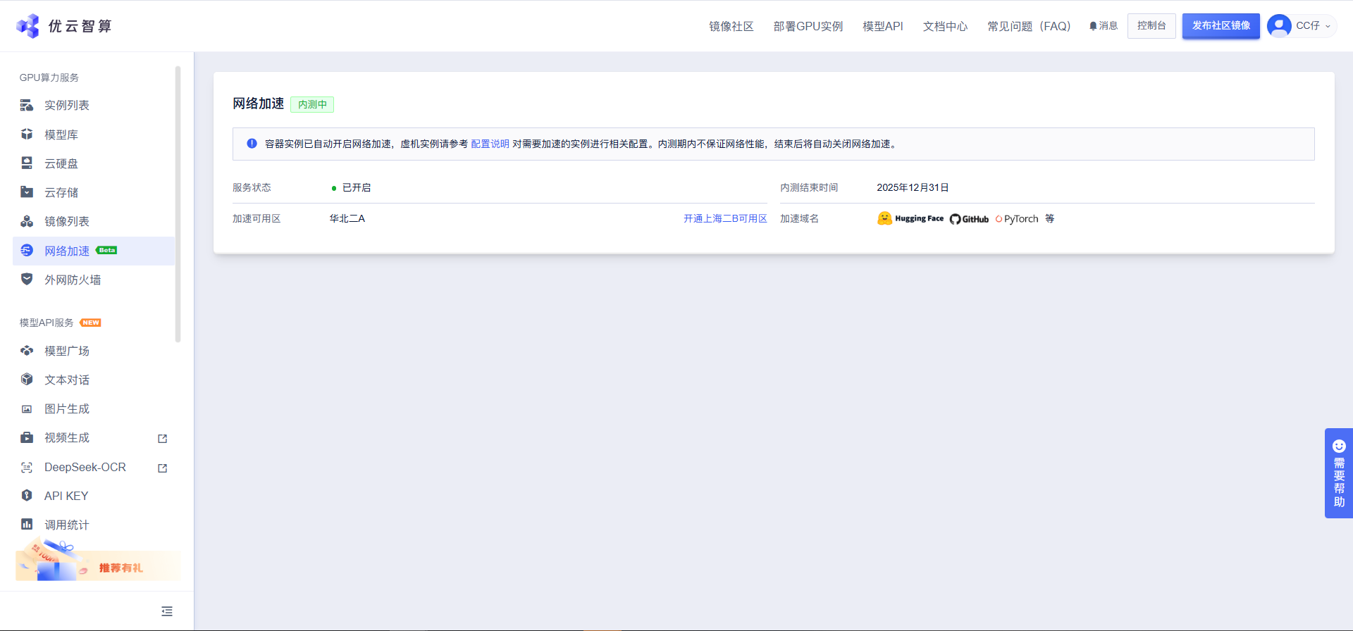Viewport: 1353px width, 631px height.
Task: Click the 加速域名 label
Action: coord(799,219)
